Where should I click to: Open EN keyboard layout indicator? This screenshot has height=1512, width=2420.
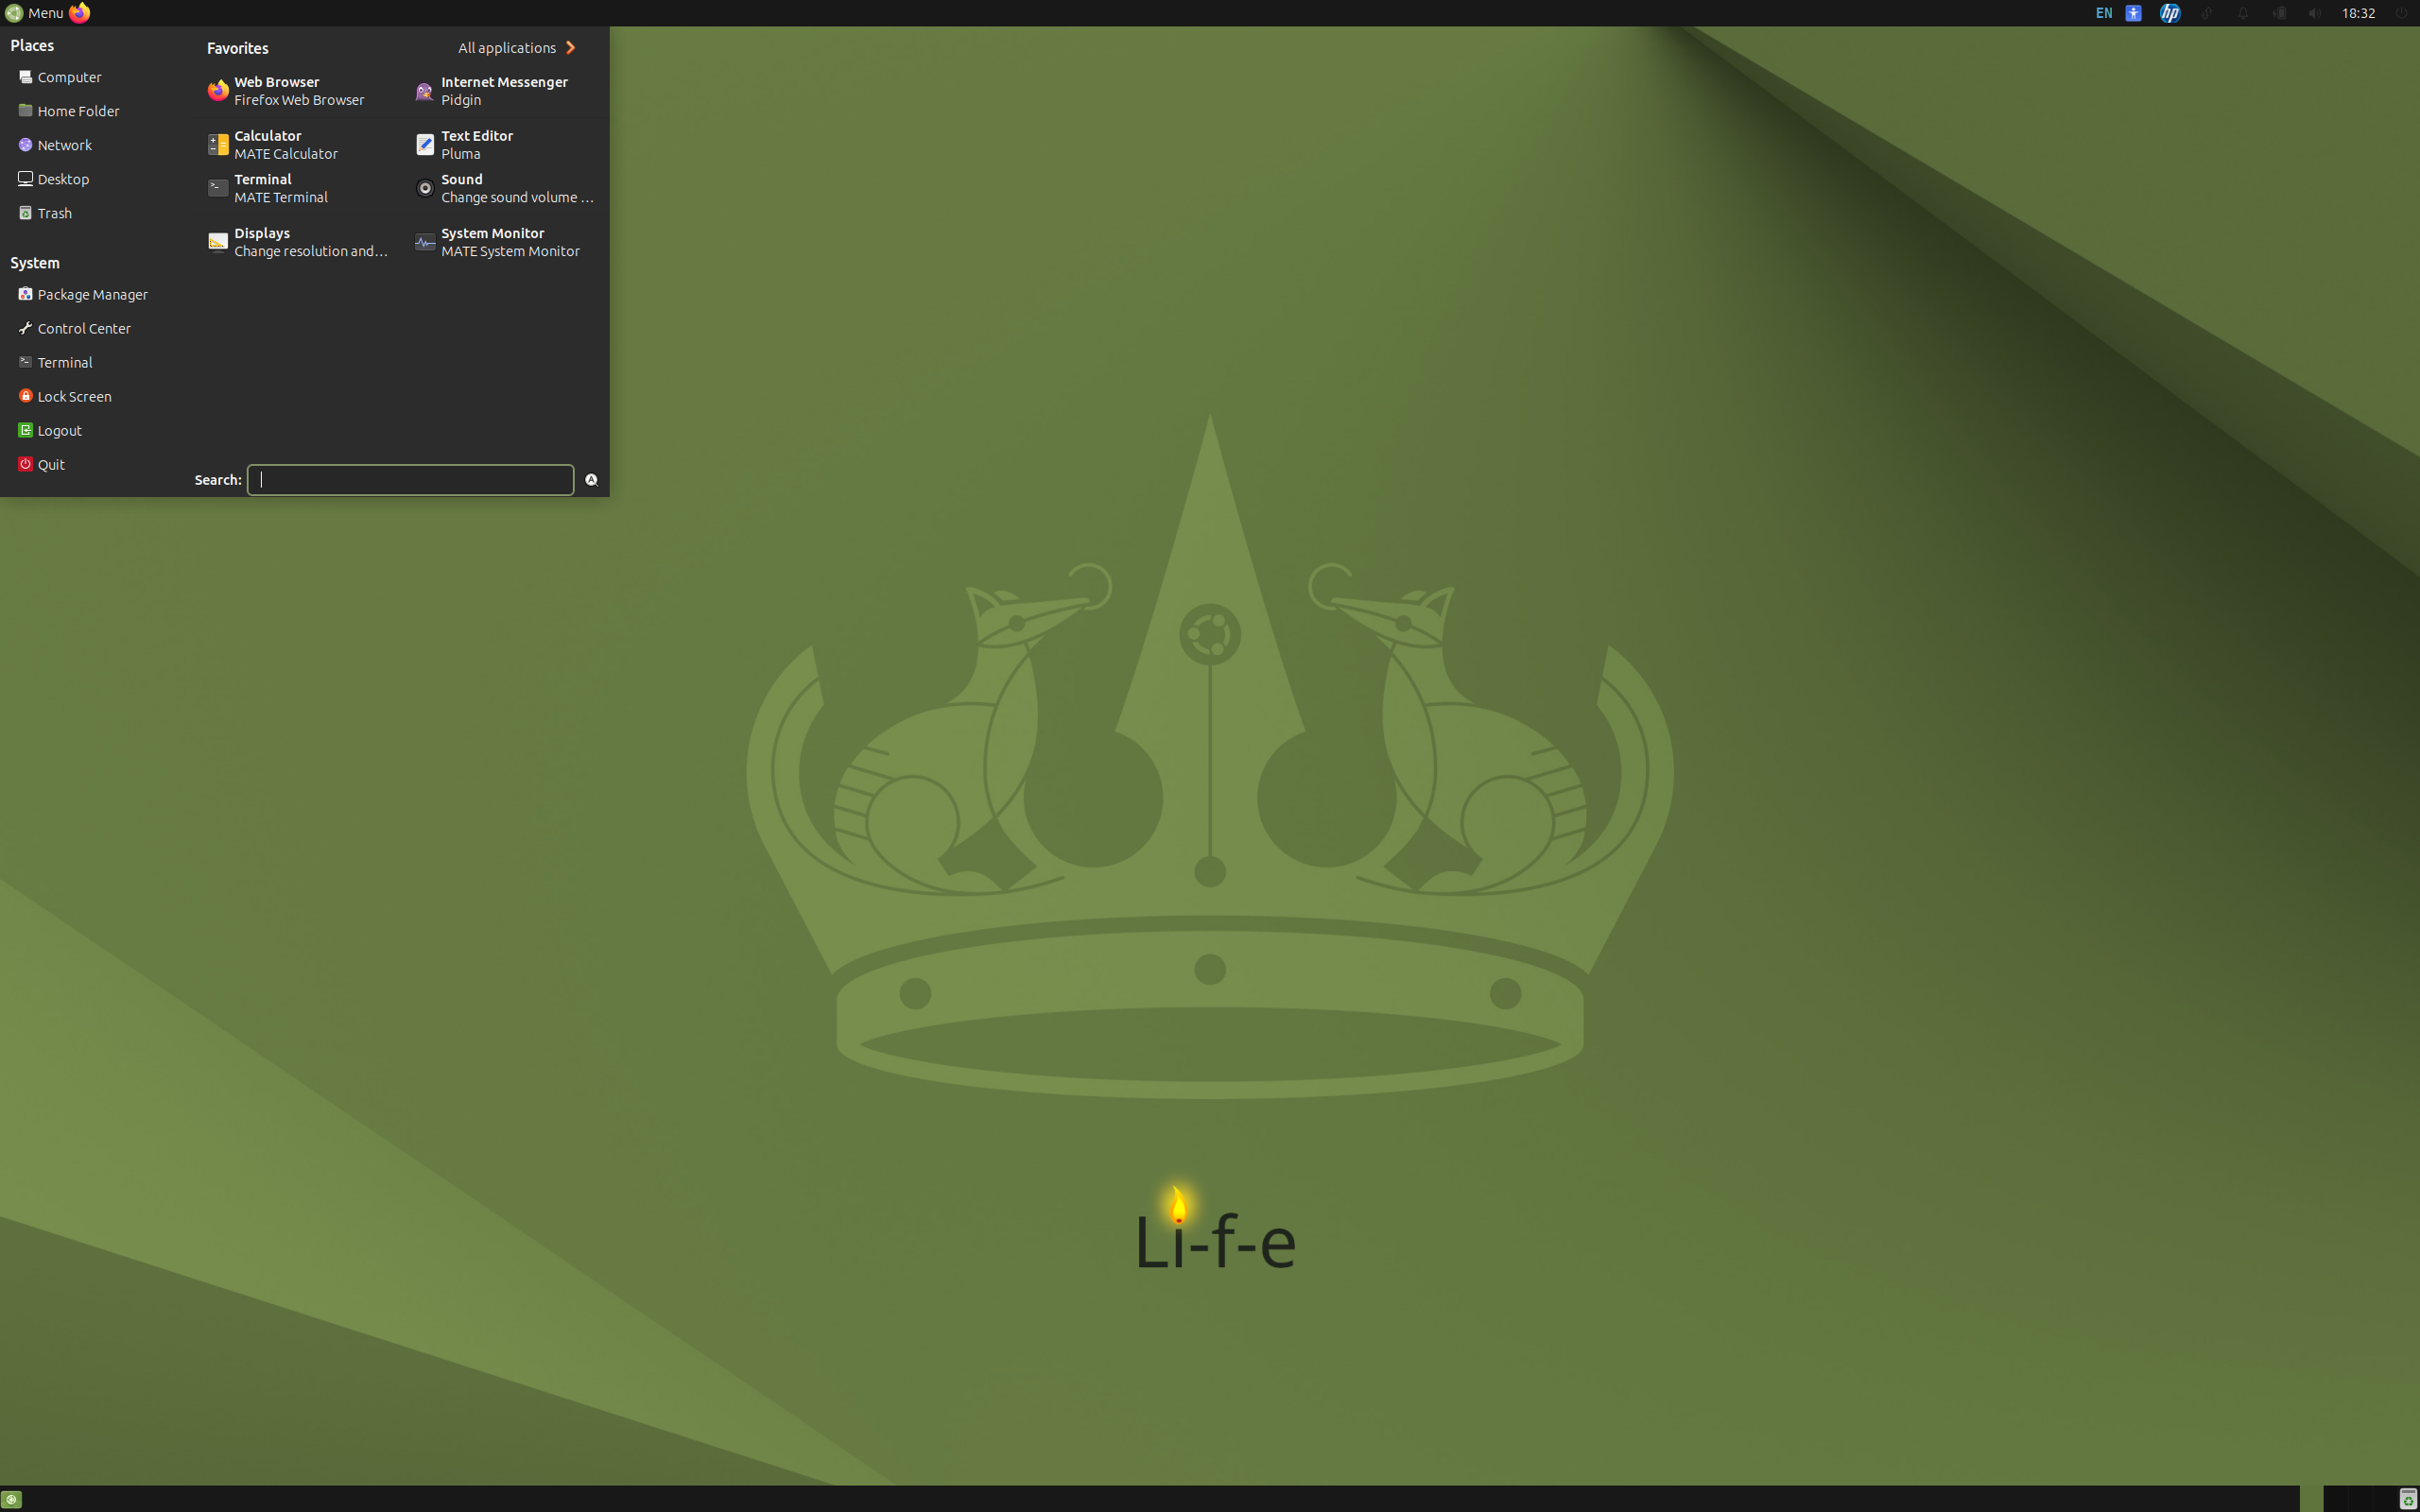click(x=2104, y=13)
